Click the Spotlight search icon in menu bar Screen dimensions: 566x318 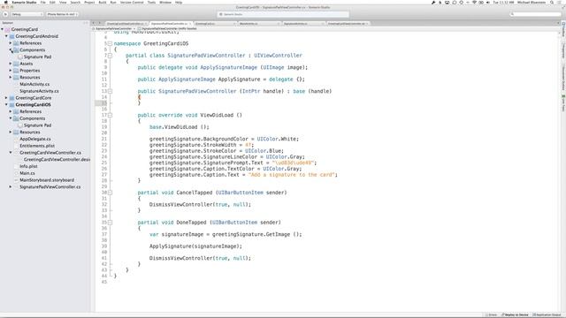[x=552, y=2]
